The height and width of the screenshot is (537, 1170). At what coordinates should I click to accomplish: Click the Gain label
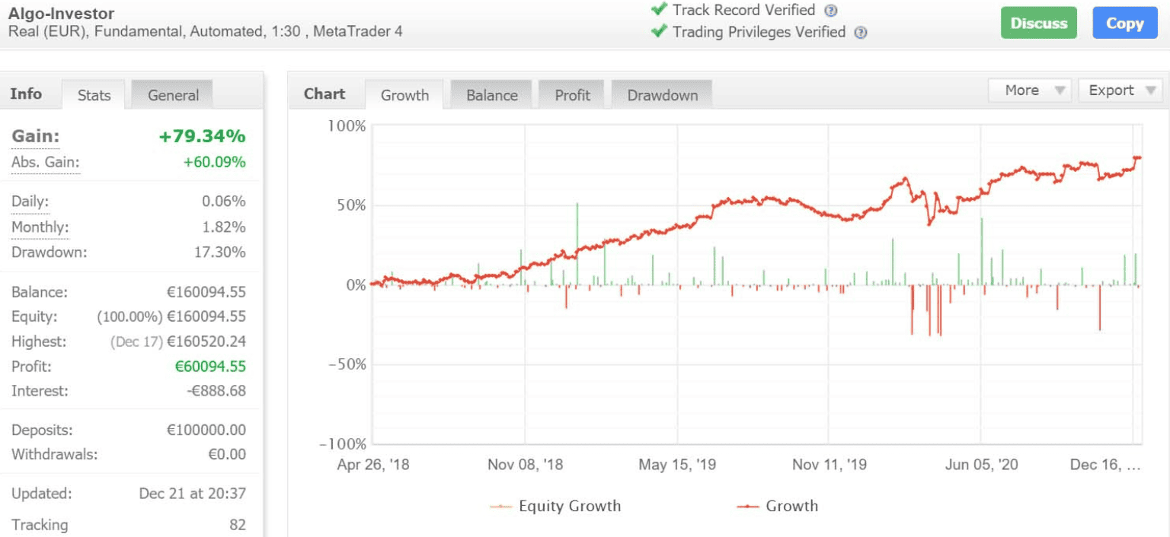pyautogui.click(x=35, y=137)
